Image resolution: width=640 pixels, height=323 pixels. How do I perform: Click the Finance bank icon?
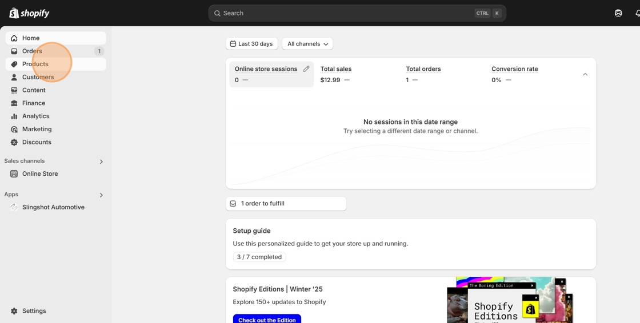[14, 103]
